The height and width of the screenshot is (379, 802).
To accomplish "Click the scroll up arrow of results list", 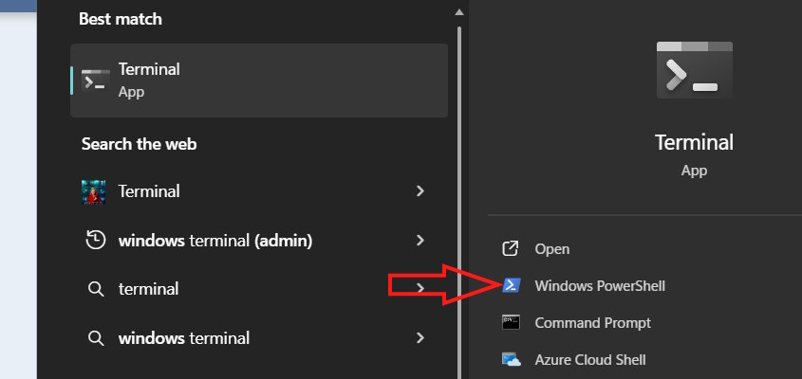I will (459, 11).
